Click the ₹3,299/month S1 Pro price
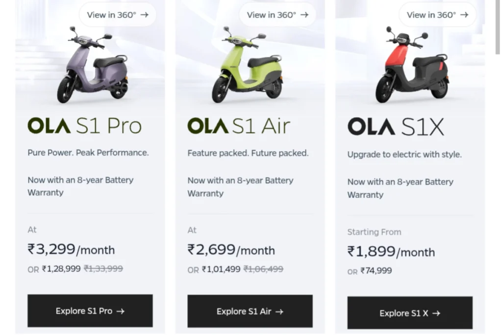Screen dimensions: 502x335 (x=71, y=249)
